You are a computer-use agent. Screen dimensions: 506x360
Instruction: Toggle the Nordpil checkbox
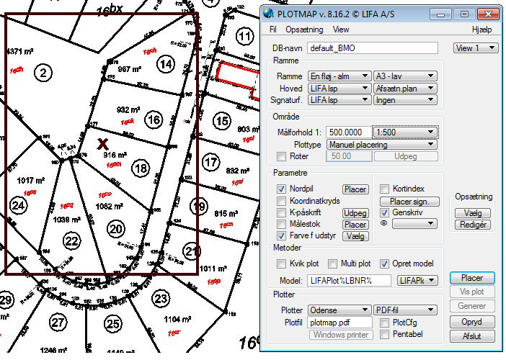pos(281,189)
